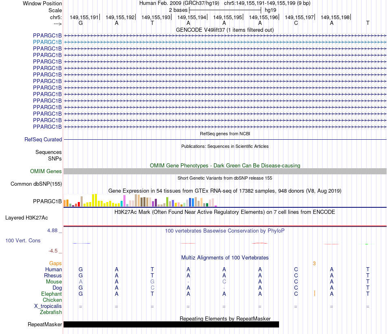
Task: Click the SNPs track label
Action: tap(55, 158)
